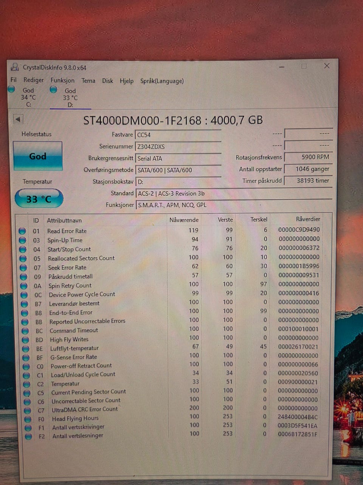
Task: Open the Språk(Language) menu
Action: click(162, 81)
